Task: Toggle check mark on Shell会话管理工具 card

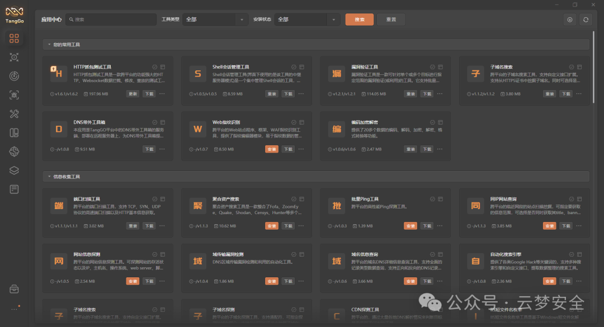Action: (294, 67)
